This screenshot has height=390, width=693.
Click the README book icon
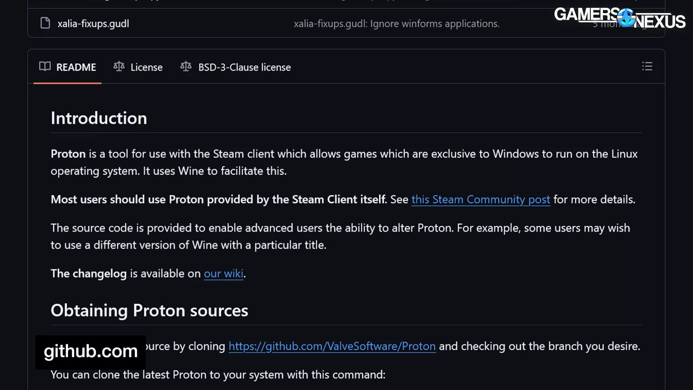click(45, 66)
